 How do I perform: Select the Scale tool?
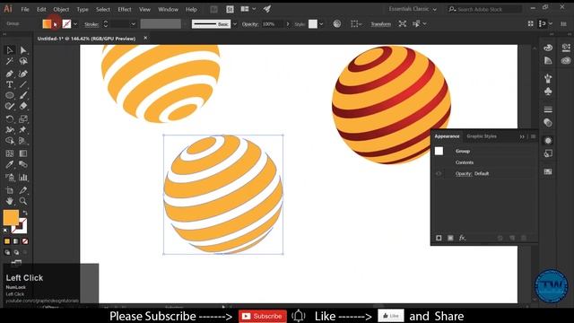23,119
